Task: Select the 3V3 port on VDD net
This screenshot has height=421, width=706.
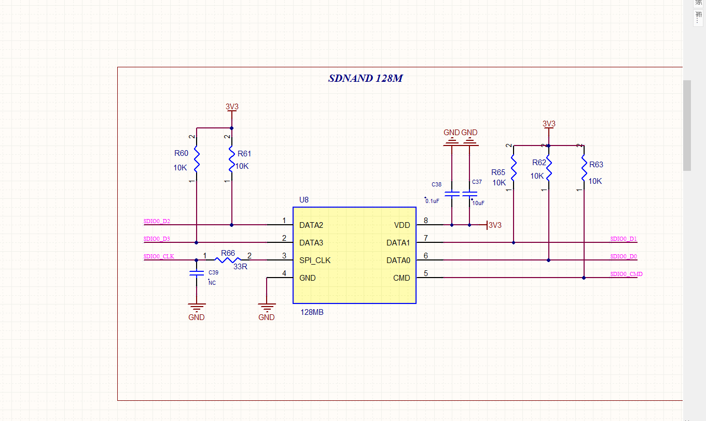Action: coord(493,225)
